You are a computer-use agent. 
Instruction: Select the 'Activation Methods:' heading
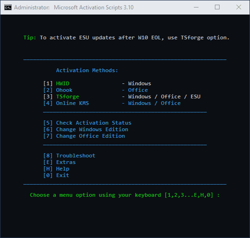click(x=87, y=70)
